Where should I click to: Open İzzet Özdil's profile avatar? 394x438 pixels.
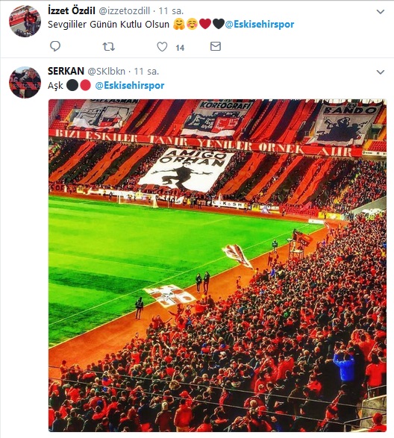point(25,21)
